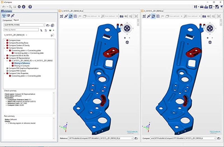224x147 pixels.
Task: Click the jump-to icon above the results tree
Action: click(x=52, y=35)
